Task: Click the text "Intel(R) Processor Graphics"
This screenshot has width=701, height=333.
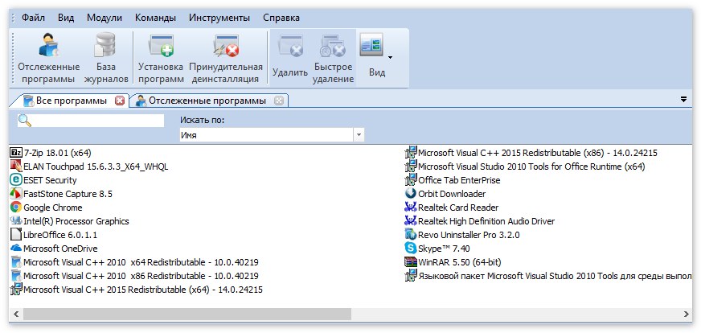Action: (x=76, y=221)
